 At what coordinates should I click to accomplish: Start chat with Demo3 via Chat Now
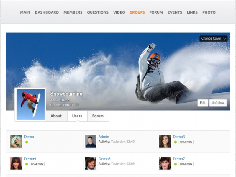point(186,142)
